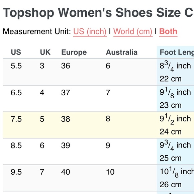Click UK size 5 cell
194x194 pixels.
coord(42,119)
